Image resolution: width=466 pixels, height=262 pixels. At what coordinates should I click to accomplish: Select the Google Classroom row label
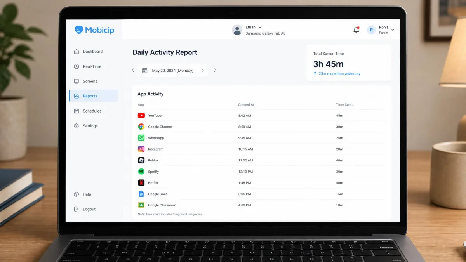pos(162,206)
